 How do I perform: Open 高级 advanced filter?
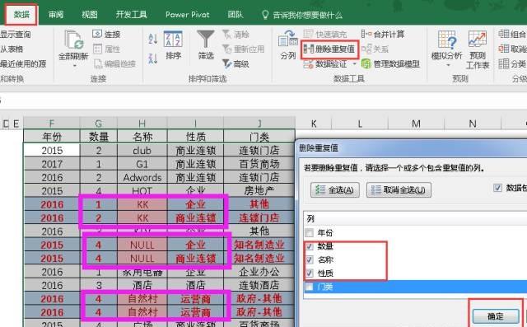coord(236,63)
